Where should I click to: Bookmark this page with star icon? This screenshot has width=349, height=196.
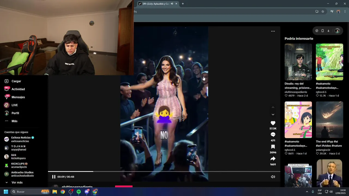pyautogui.click(x=323, y=11)
